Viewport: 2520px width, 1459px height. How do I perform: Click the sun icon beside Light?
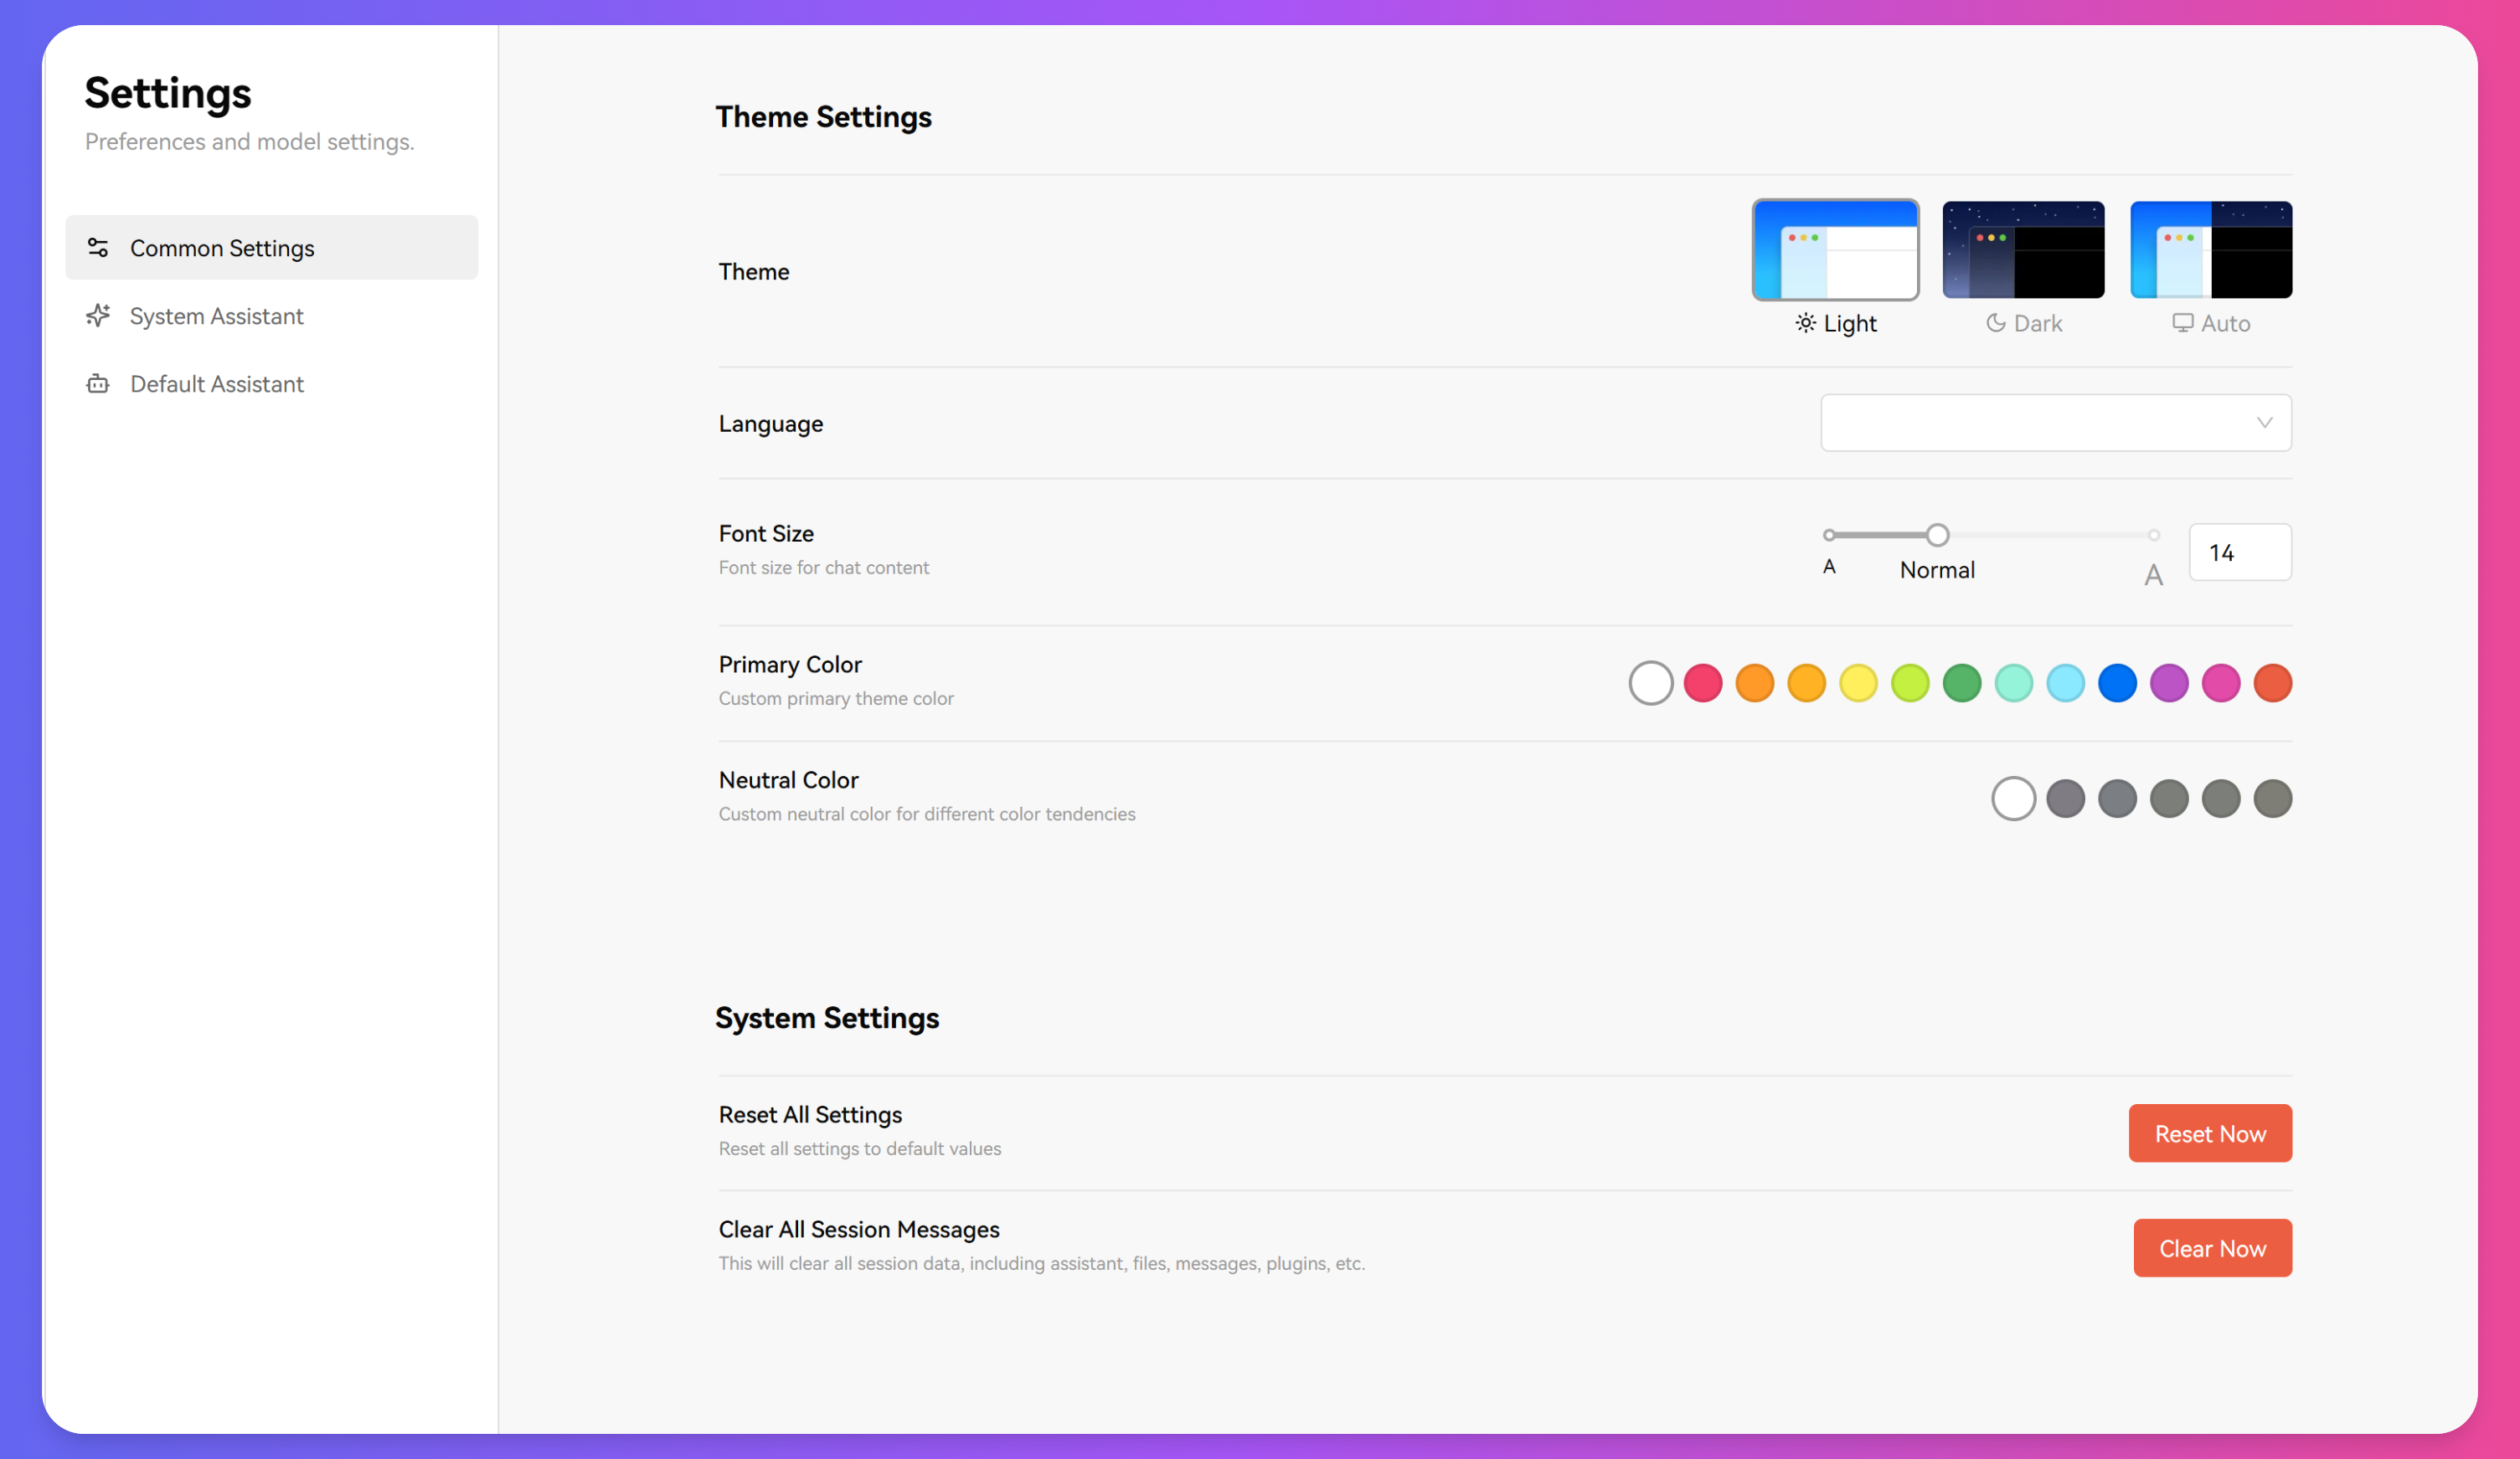coord(1805,323)
